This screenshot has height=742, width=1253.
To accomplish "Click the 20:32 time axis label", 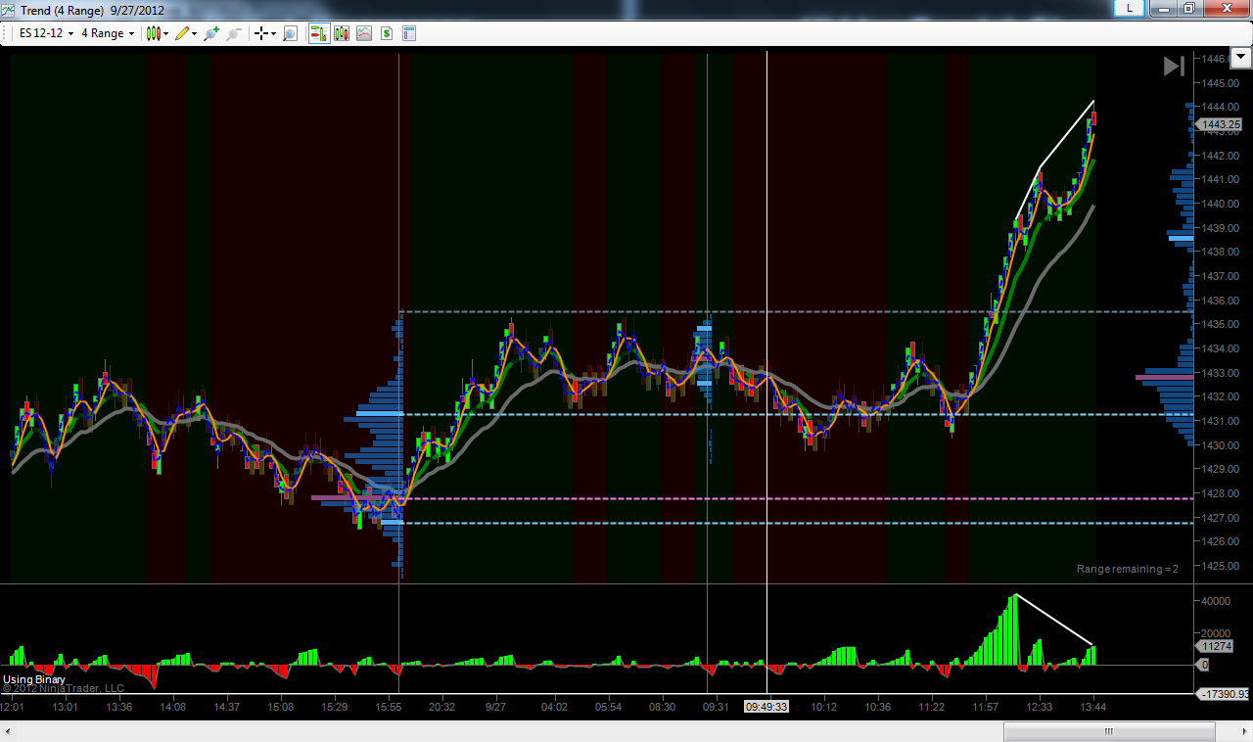I will point(441,707).
